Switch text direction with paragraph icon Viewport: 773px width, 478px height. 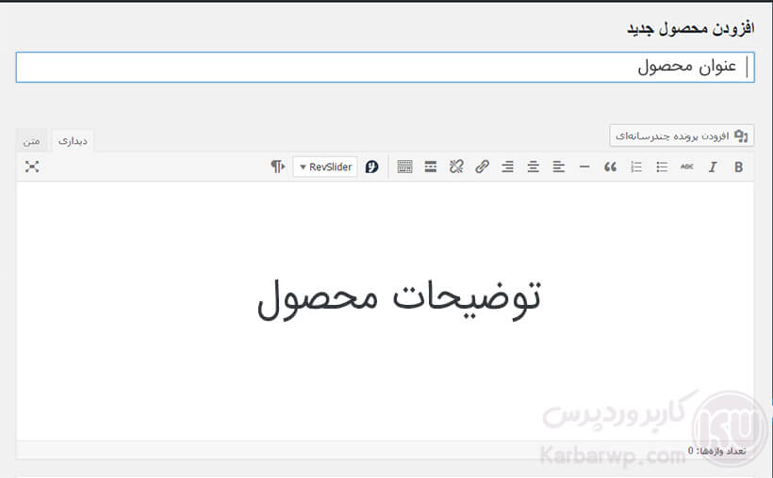277,167
